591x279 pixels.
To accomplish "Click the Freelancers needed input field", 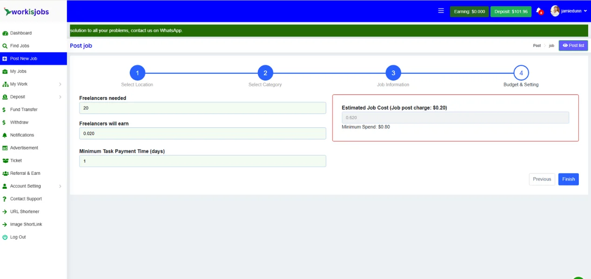I will pos(202,108).
